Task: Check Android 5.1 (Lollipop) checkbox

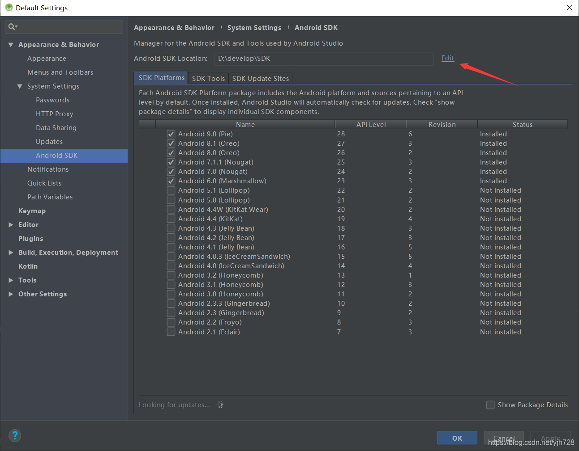Action: (x=171, y=190)
